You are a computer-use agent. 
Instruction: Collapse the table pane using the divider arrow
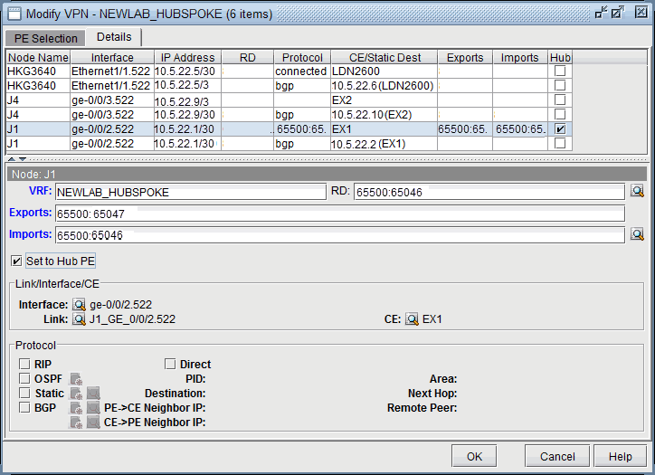click(x=12, y=158)
